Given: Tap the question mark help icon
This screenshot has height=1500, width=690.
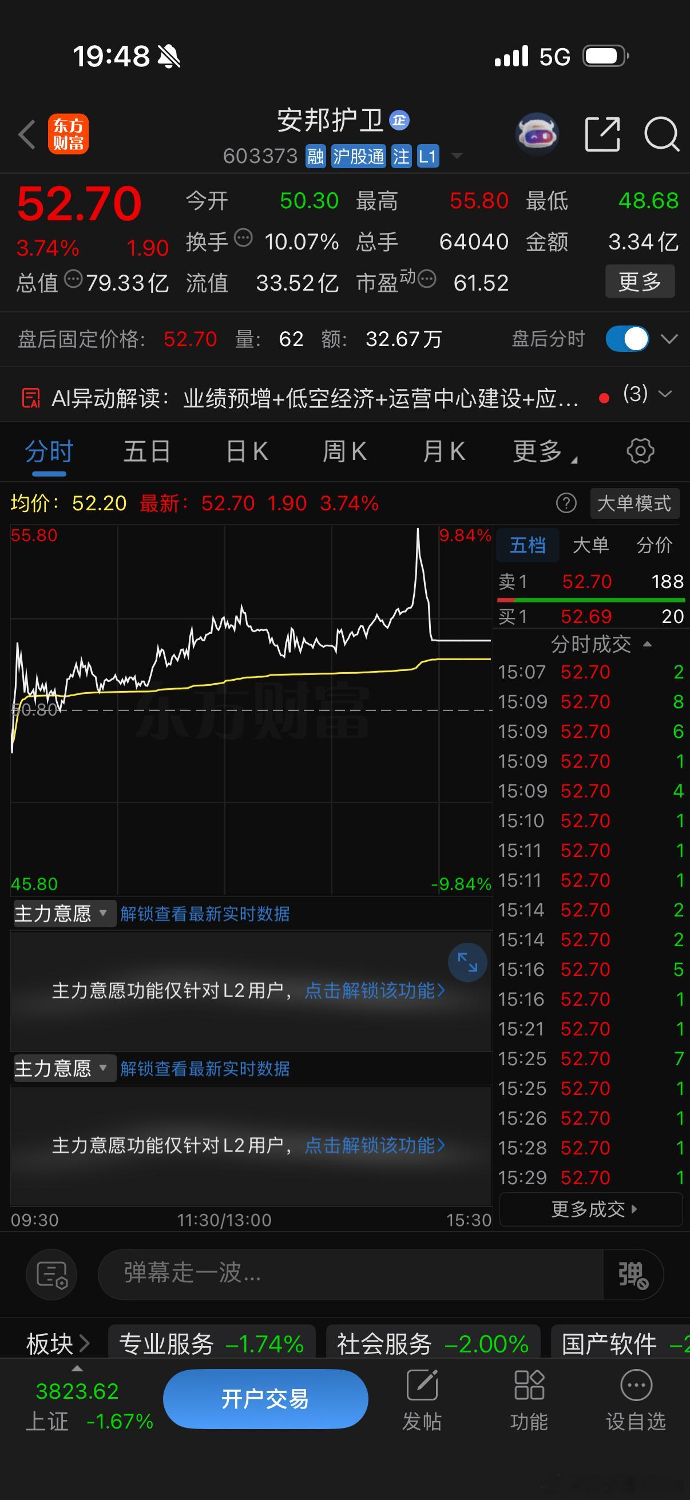Looking at the screenshot, I should (566, 503).
